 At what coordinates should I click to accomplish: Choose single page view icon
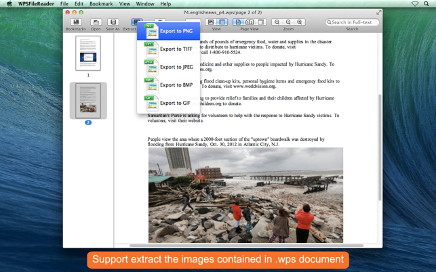coord(238,22)
